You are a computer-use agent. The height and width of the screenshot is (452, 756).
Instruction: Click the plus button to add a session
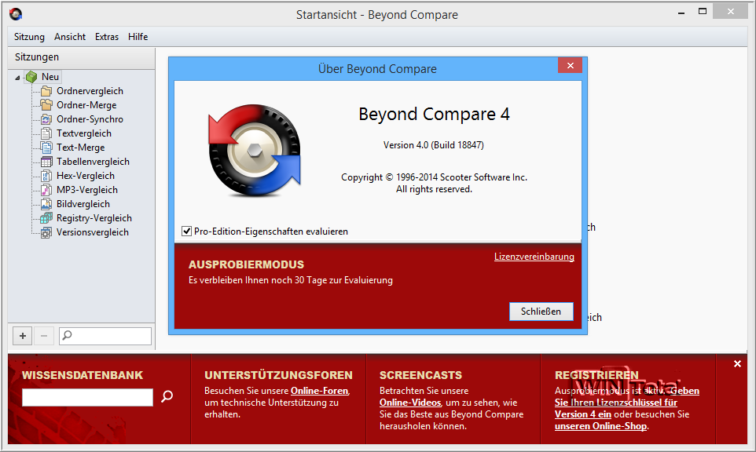[x=23, y=336]
